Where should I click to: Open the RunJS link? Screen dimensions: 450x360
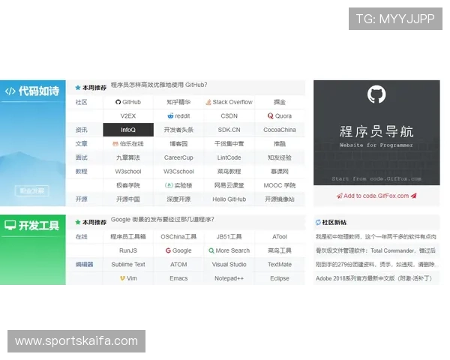128,250
